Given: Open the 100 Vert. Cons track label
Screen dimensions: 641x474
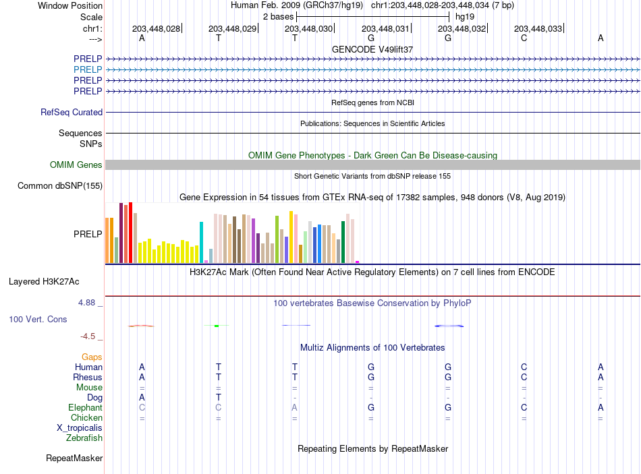Looking at the screenshot, I should click(38, 319).
